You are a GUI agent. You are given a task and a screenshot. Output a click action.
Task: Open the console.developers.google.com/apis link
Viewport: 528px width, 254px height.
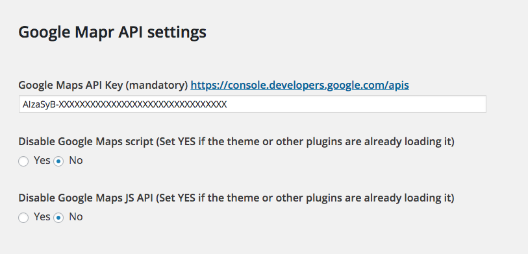coord(299,86)
